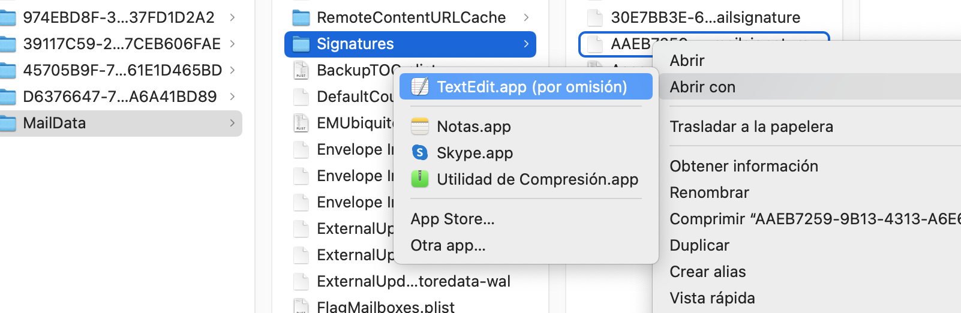Click the Utilidad de Compresión icon
This screenshot has height=313, width=961.
coord(420,179)
